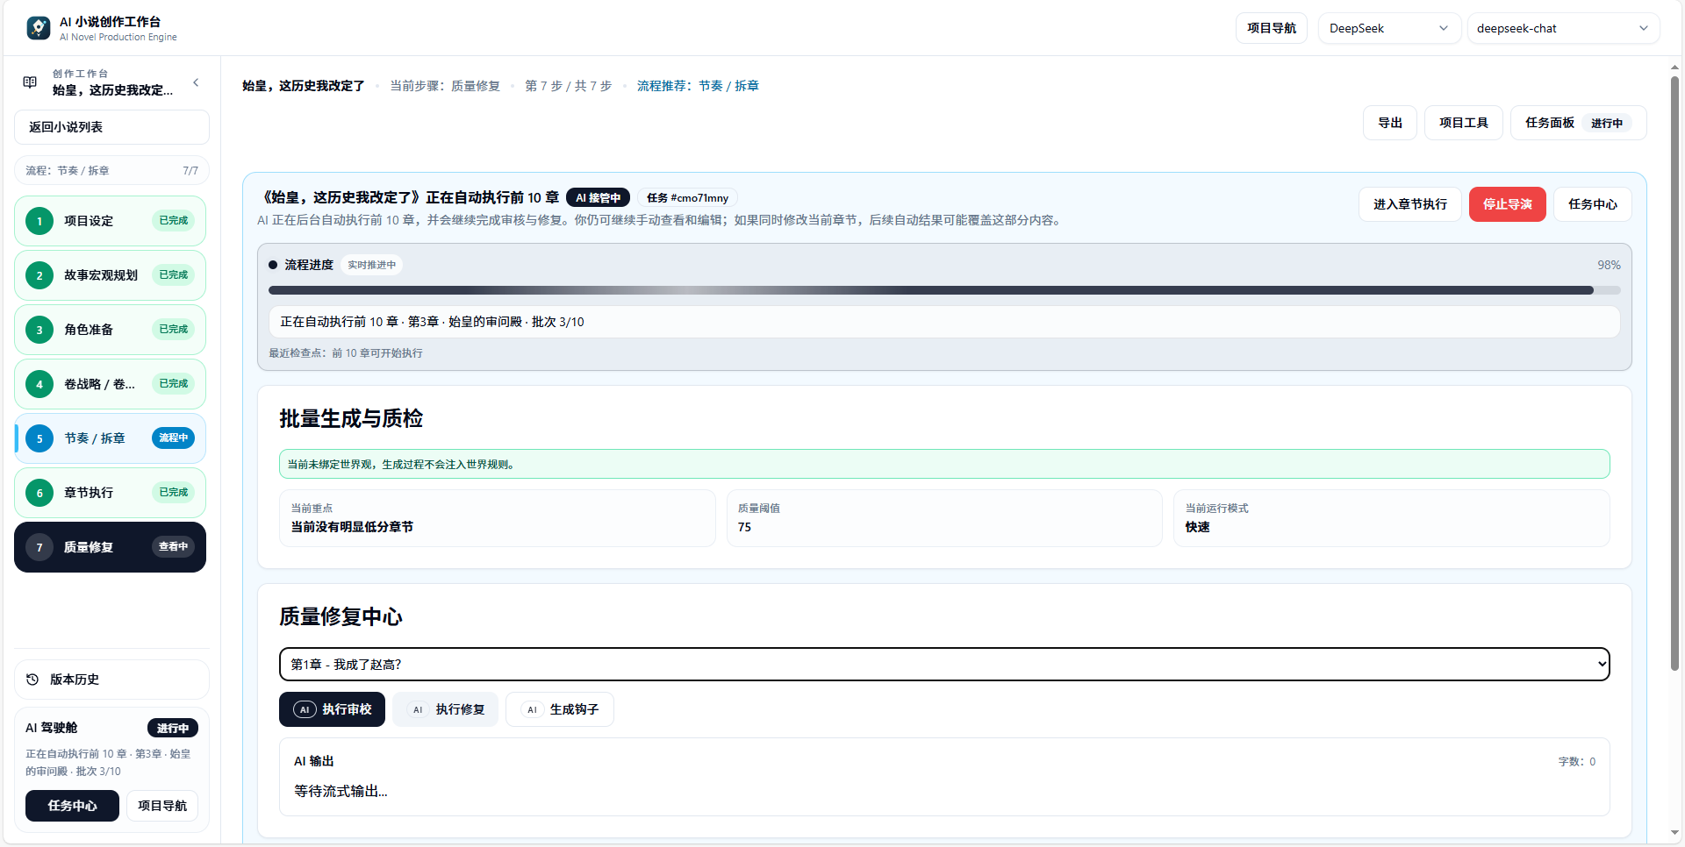Image resolution: width=1685 pixels, height=847 pixels.
Task: Click the red 停止导演 button
Action: (1507, 203)
